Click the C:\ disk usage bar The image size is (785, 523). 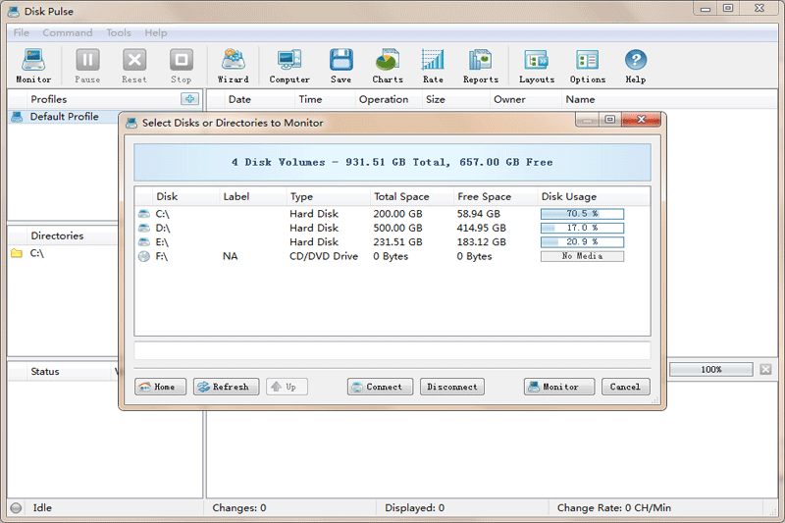point(582,213)
